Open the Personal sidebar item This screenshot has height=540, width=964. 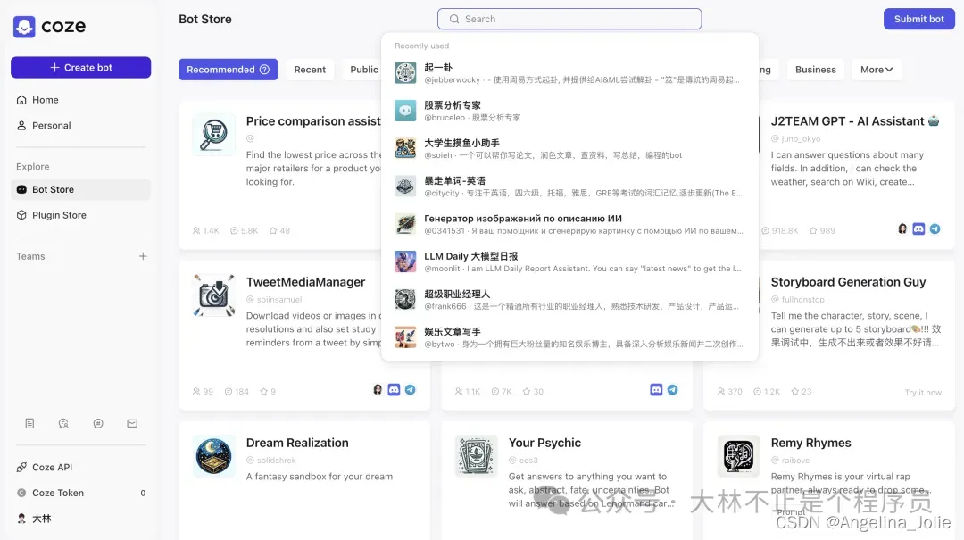click(80, 126)
